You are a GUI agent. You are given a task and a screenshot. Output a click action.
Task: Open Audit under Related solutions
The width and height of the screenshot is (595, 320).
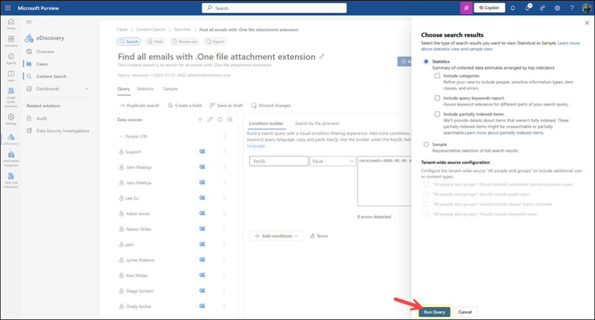41,118
